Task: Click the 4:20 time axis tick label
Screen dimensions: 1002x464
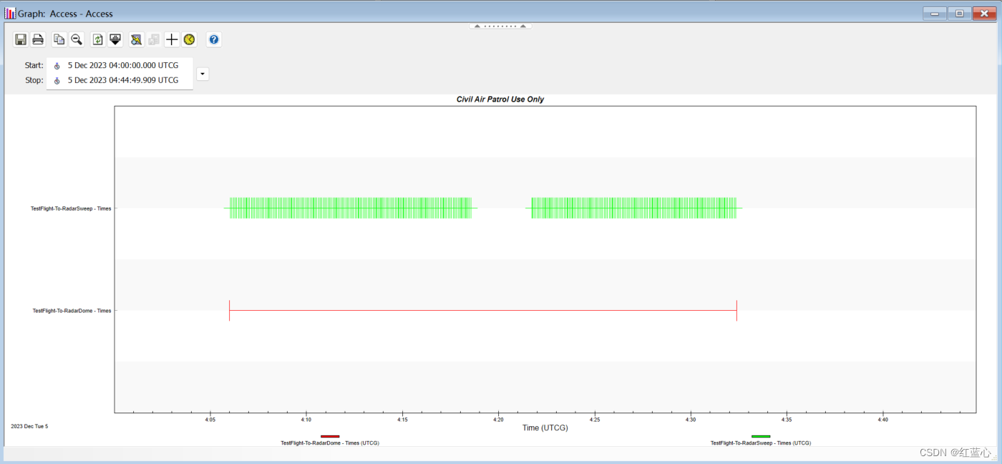Action: [x=498, y=420]
